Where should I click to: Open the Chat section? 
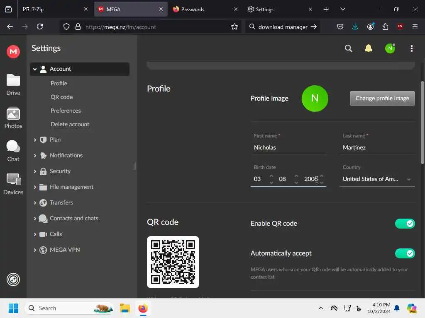[x=13, y=151]
